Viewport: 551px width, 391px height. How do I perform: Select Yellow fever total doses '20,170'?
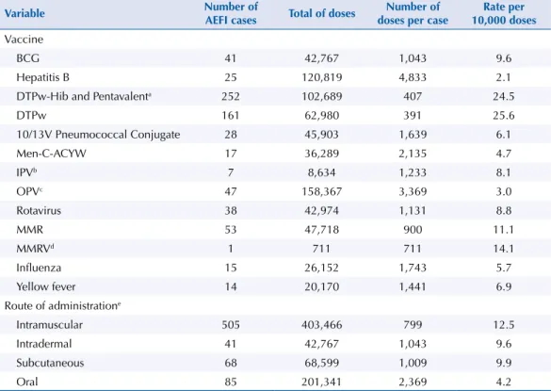(322, 287)
